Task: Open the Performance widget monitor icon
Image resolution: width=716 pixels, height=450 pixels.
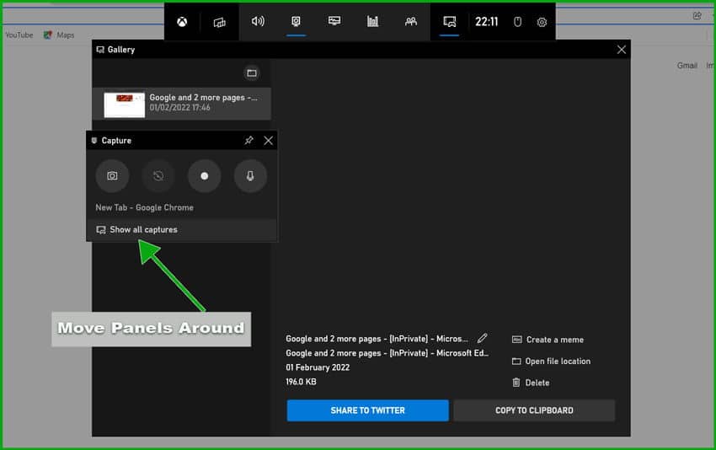Action: 334,22
